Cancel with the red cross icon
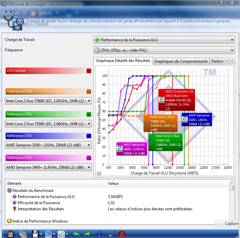This screenshot has height=238, width=240. (122, 234)
